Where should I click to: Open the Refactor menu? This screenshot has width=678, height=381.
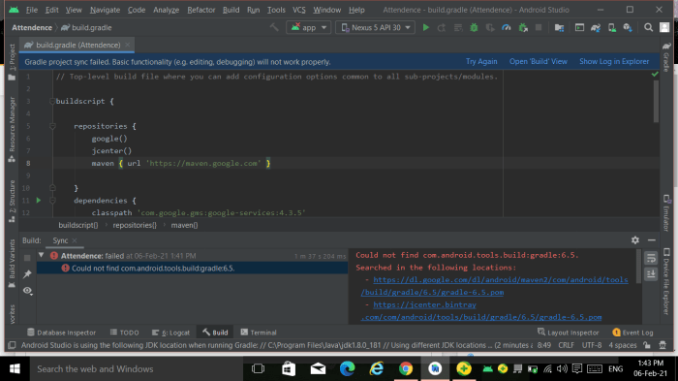201,10
